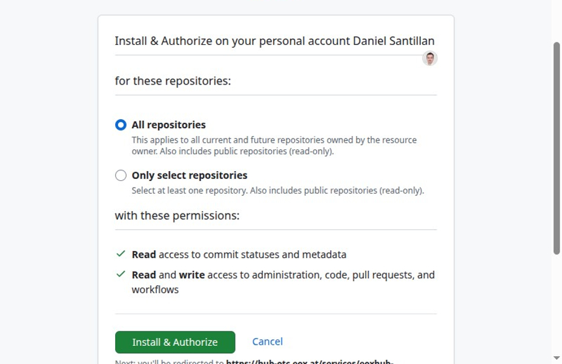Click the scrollbar down arrow
The height and width of the screenshot is (364, 562).
point(557,358)
